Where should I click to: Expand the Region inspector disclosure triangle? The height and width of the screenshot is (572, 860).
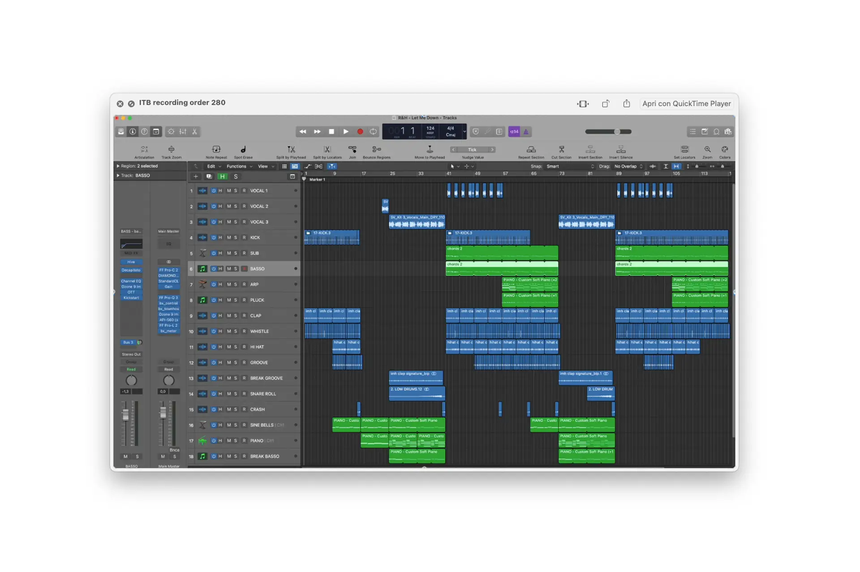tap(118, 166)
